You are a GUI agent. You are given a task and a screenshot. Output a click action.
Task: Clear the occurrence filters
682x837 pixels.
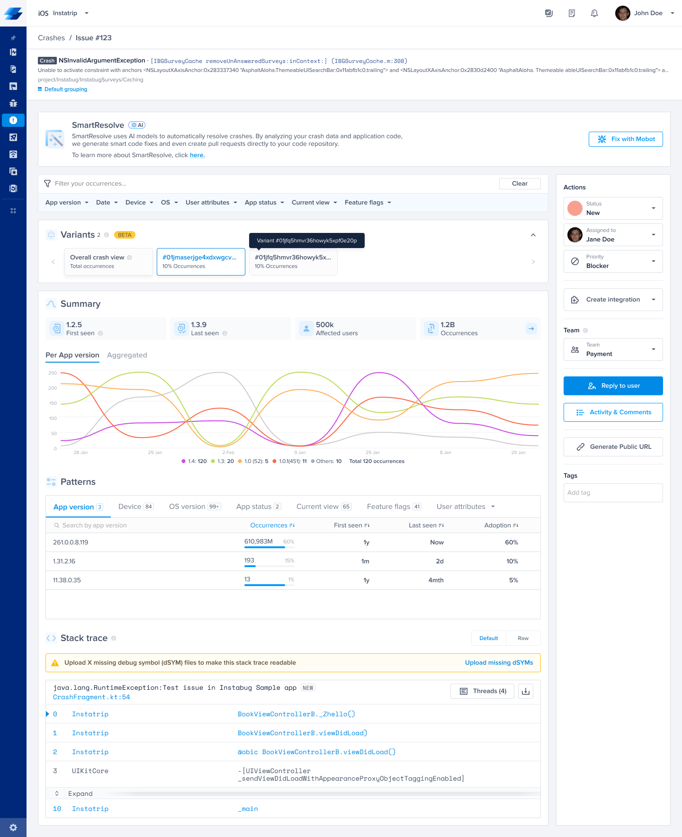[x=520, y=184]
